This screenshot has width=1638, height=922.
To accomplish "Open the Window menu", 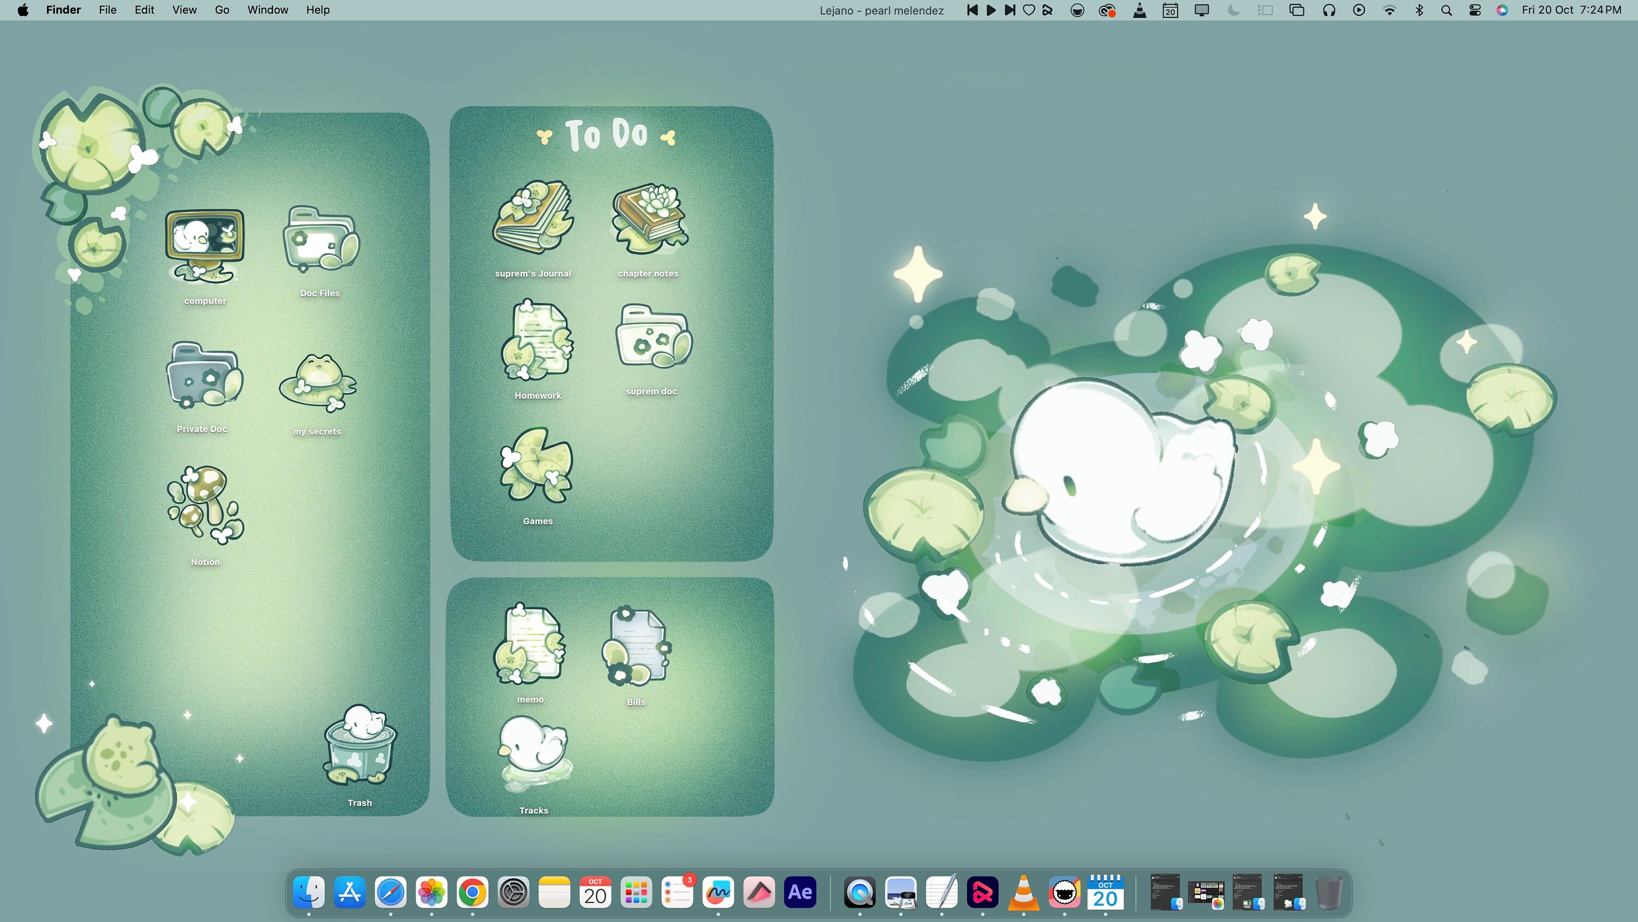I will [267, 9].
